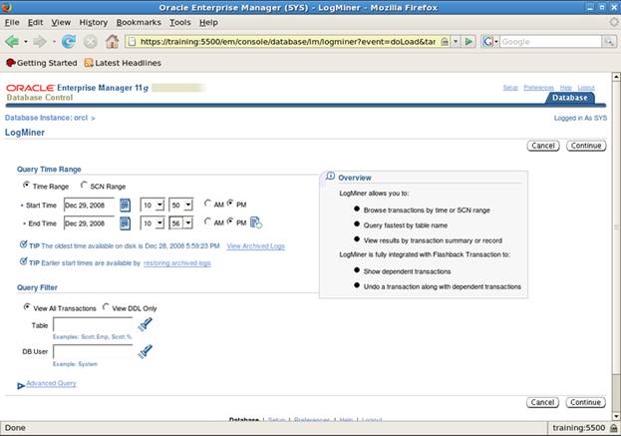Open the End Time minute dropdown
The image size is (621, 436).
(181, 223)
